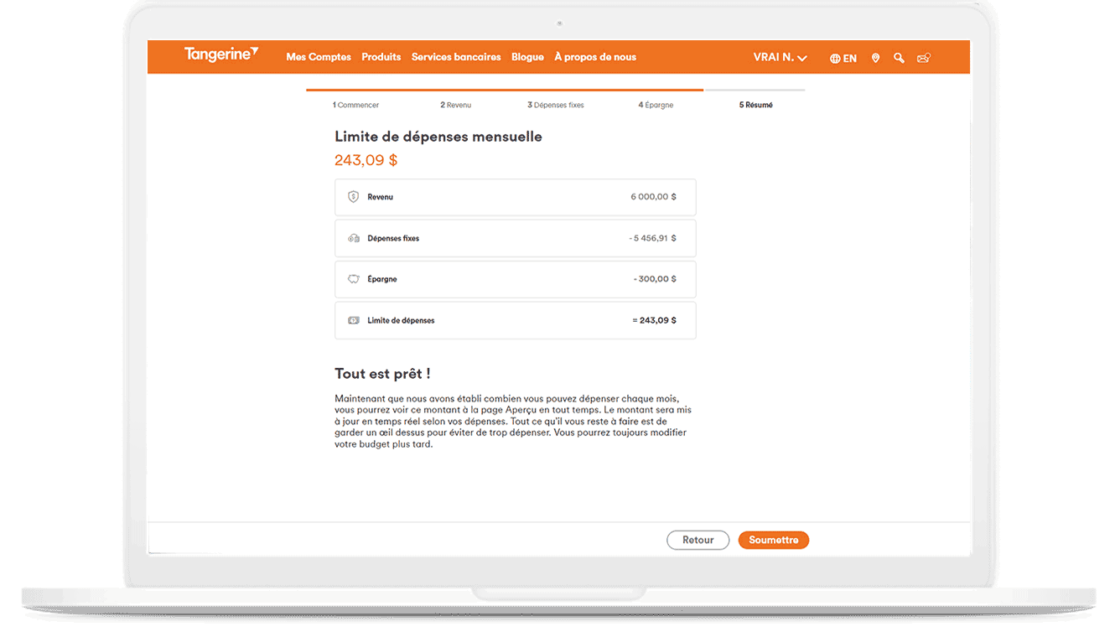Image resolution: width=1115 pixels, height=642 pixels.
Task: Jump to step 2 Revenu
Action: (456, 105)
